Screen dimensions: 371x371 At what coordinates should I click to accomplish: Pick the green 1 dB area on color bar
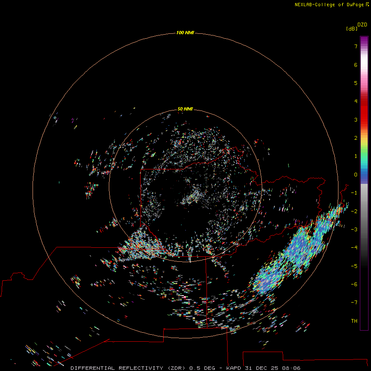pyautogui.click(x=364, y=156)
